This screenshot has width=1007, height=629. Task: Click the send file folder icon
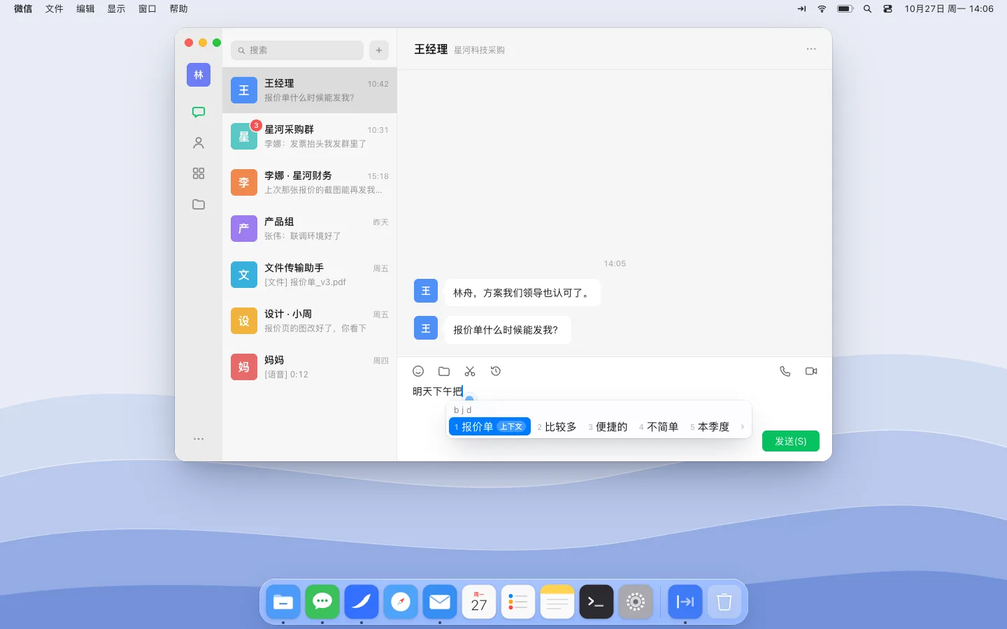click(444, 371)
